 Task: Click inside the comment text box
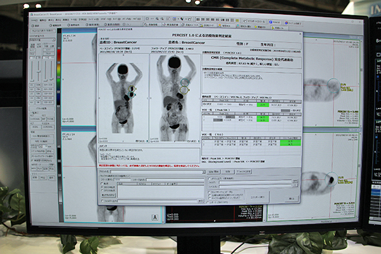click(x=149, y=156)
